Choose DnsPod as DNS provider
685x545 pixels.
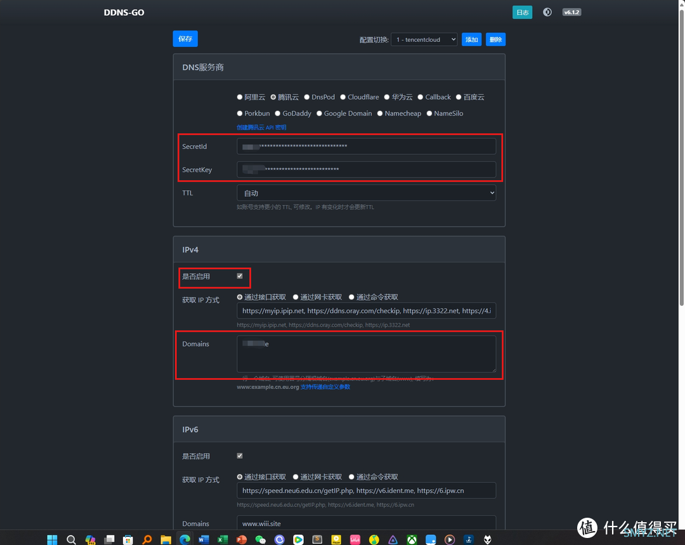coord(307,97)
